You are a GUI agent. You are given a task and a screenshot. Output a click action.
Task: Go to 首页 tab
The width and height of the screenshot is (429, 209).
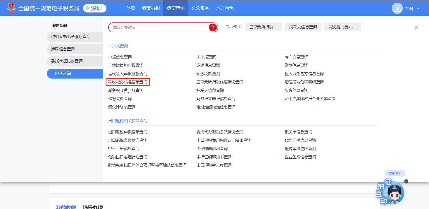(x=131, y=8)
